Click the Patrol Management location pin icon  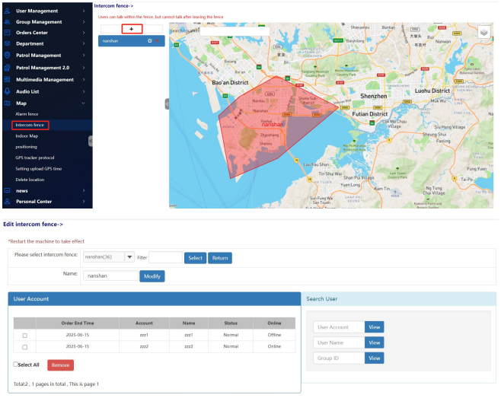(8, 56)
